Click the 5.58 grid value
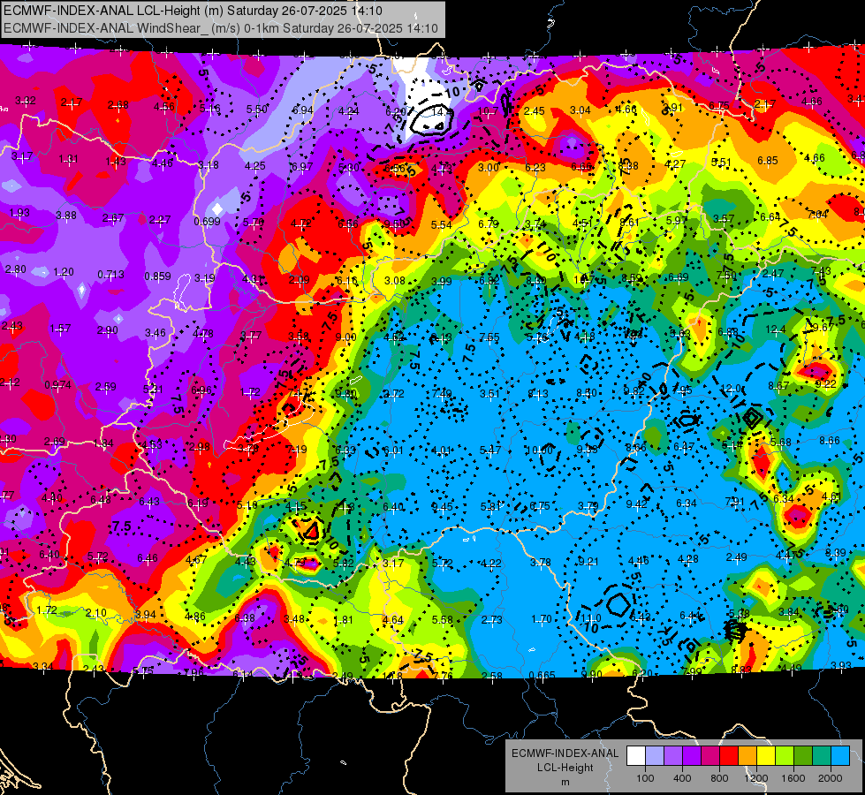 point(443,619)
